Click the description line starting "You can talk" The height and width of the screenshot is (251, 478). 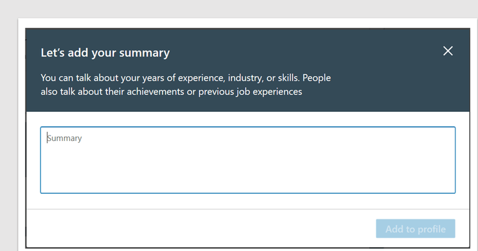[x=185, y=78]
